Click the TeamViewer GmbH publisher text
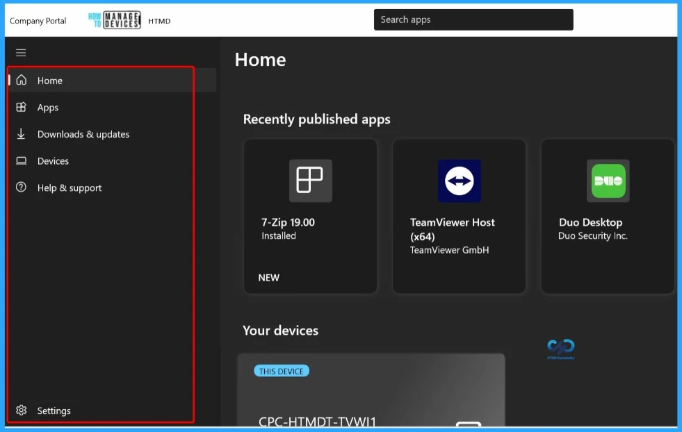Image resolution: width=682 pixels, height=432 pixels. tap(449, 250)
